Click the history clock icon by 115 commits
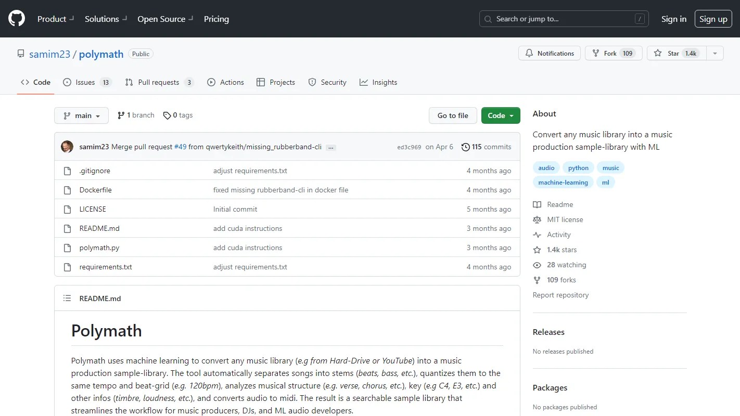This screenshot has width=740, height=416. click(x=466, y=147)
